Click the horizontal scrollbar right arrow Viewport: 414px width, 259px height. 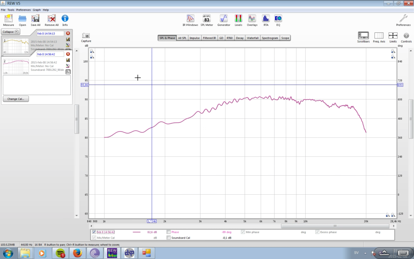tap(394, 226)
